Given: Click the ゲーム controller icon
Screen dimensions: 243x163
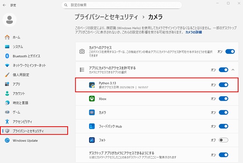Looking at the screenshot, I should [7, 112].
